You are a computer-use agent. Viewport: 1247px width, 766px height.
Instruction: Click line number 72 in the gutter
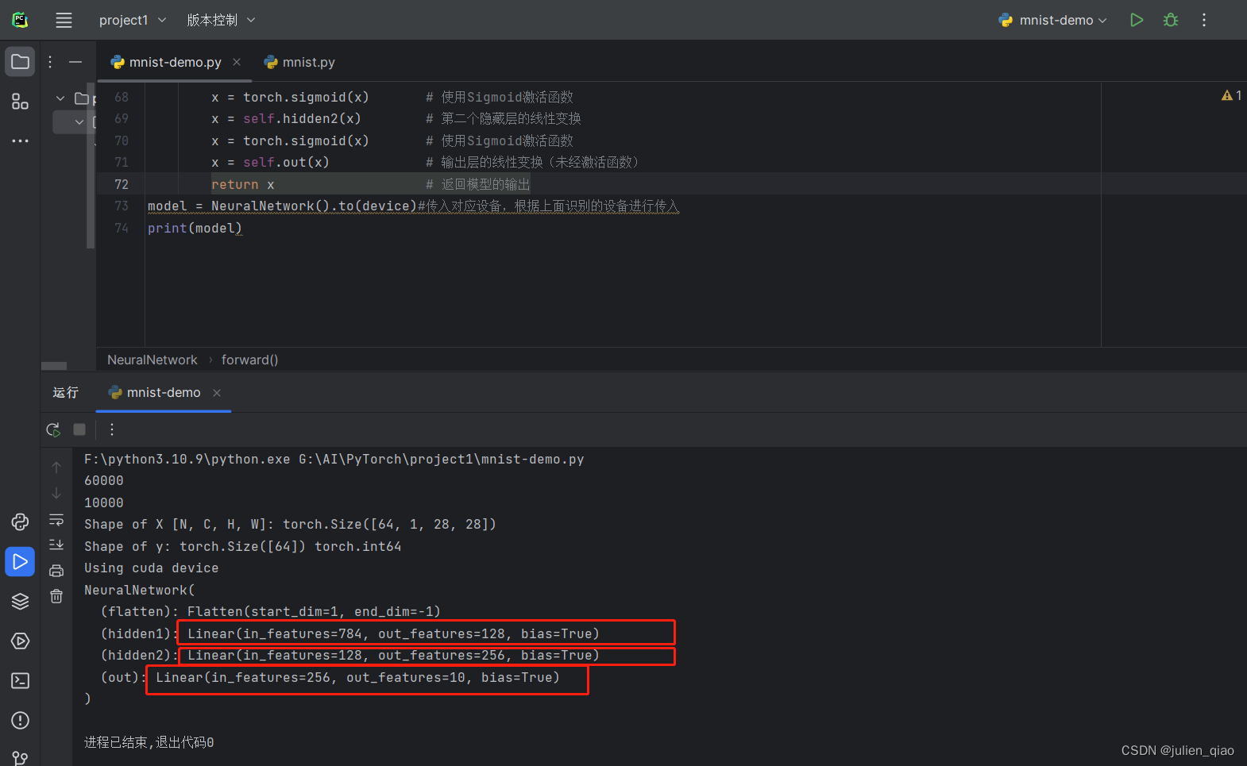pyautogui.click(x=122, y=184)
